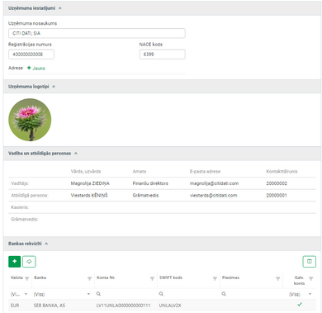Image resolution: width=322 pixels, height=313 pixels.
Task: Select Viestards ĶĒNIŅŠ name cell
Action: [x=89, y=196]
